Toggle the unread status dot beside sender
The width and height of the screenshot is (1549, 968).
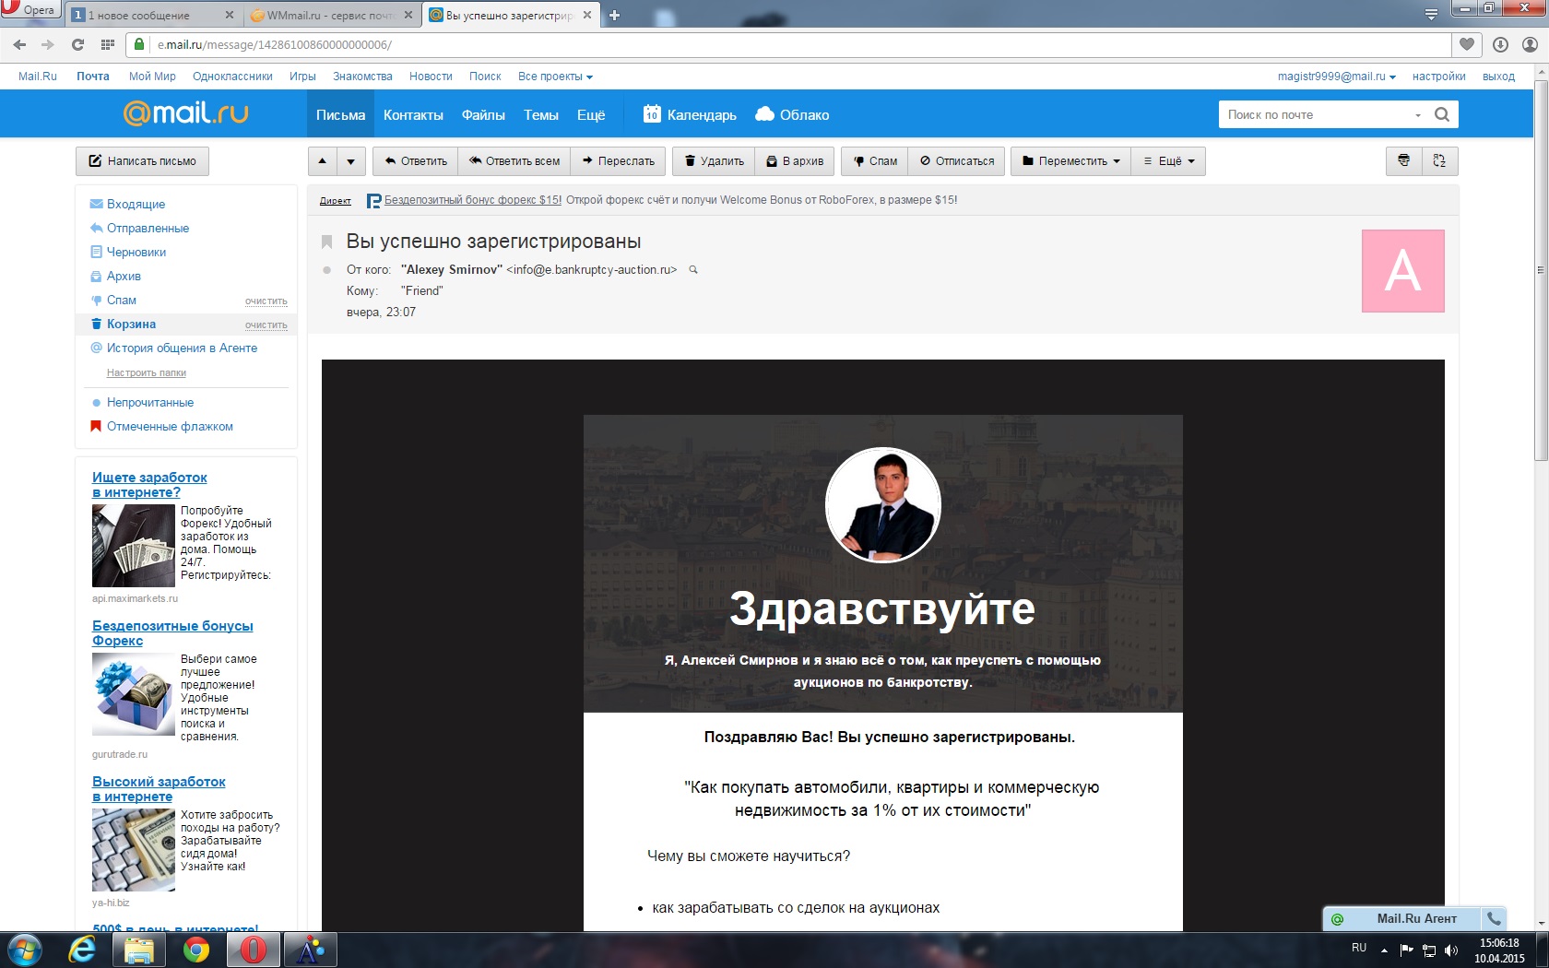(326, 270)
